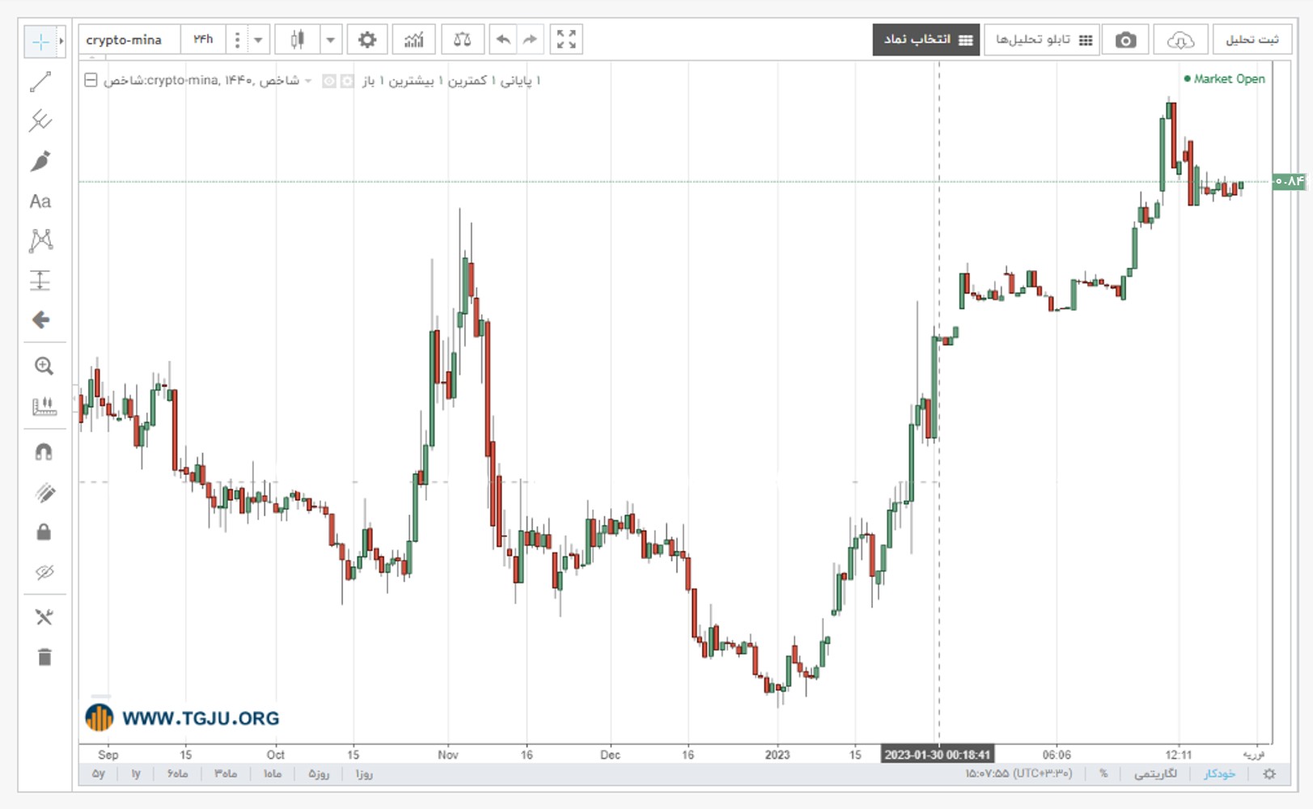Expand cursor tool options arrow
Viewport: 1313px width, 809px height.
tap(61, 41)
